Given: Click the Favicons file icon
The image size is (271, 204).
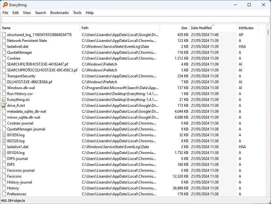Looking at the screenshot, I should point(4,176).
